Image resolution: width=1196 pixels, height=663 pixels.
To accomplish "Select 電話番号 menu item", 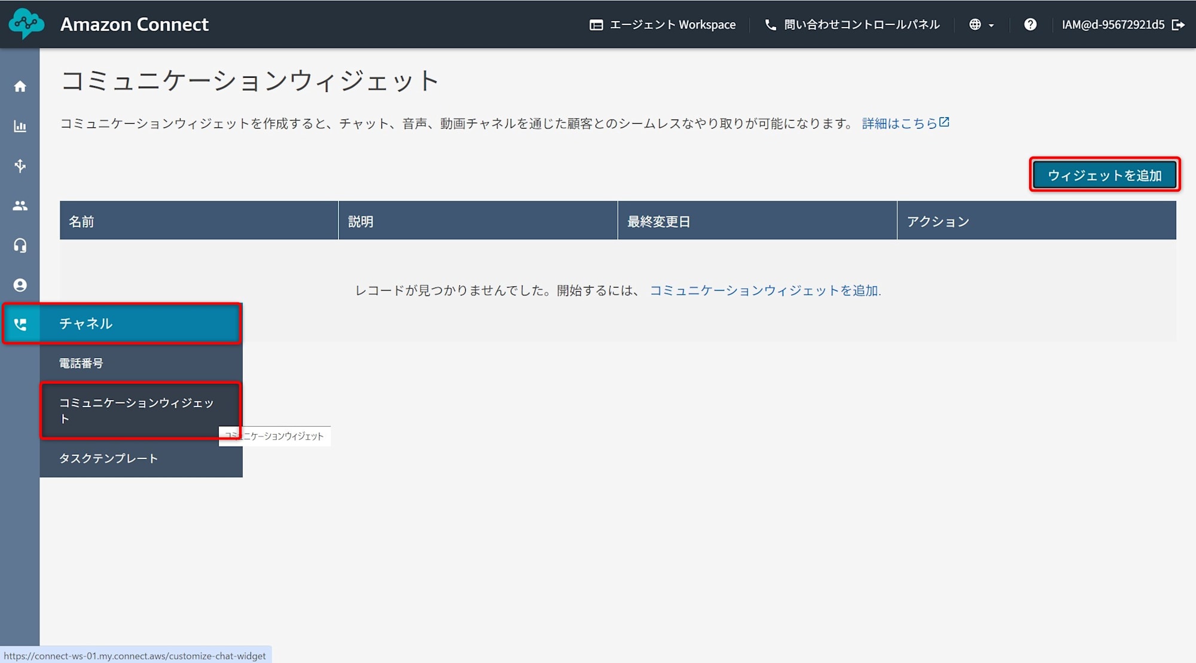I will click(x=141, y=363).
